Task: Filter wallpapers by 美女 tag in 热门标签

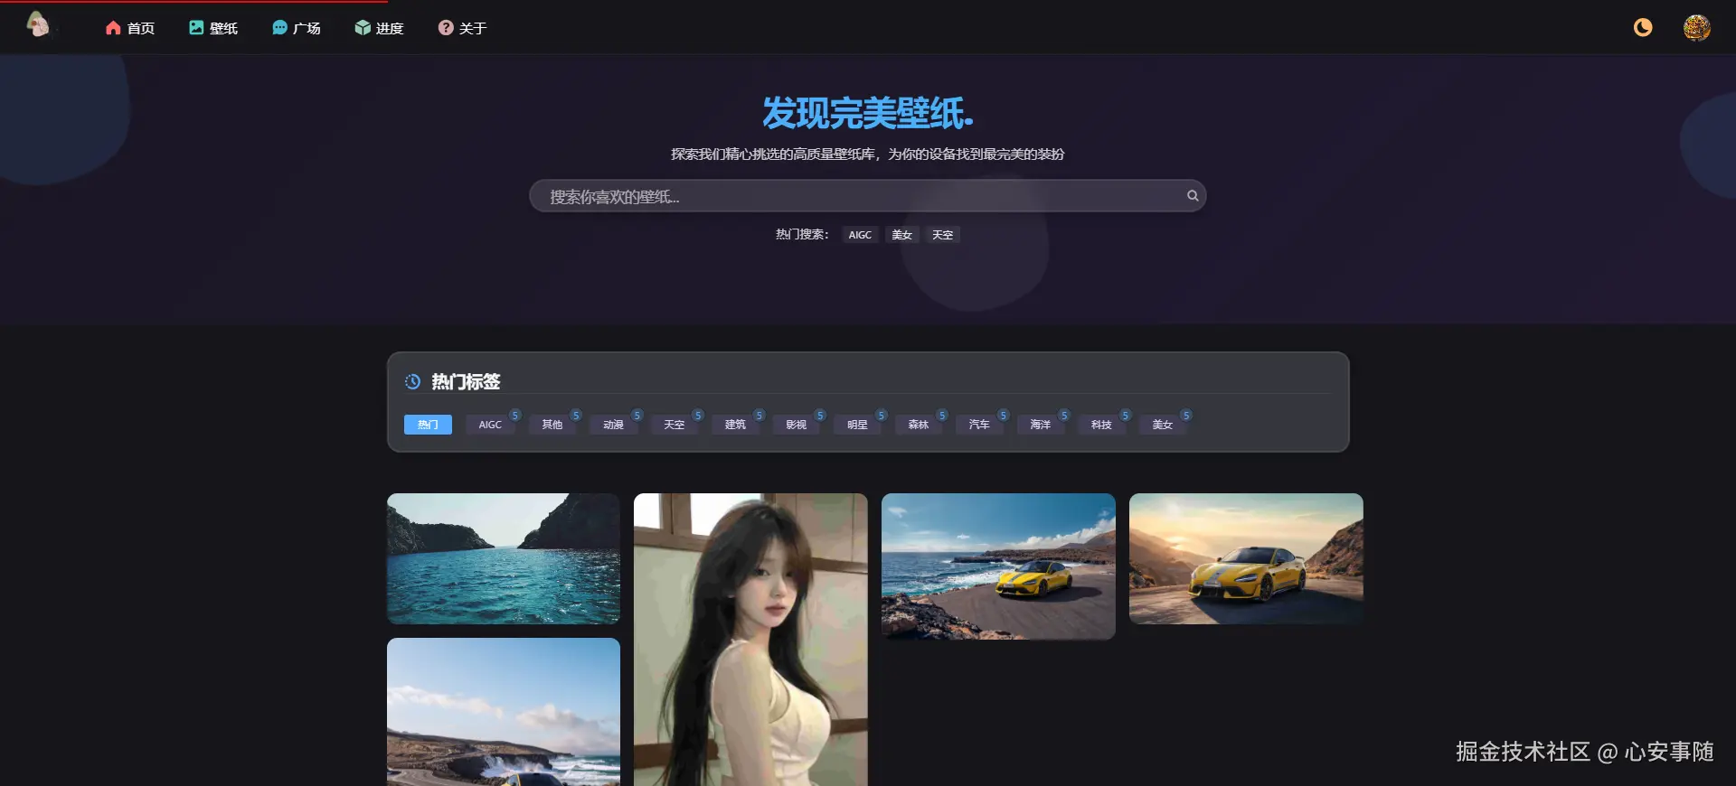Action: point(1162,425)
